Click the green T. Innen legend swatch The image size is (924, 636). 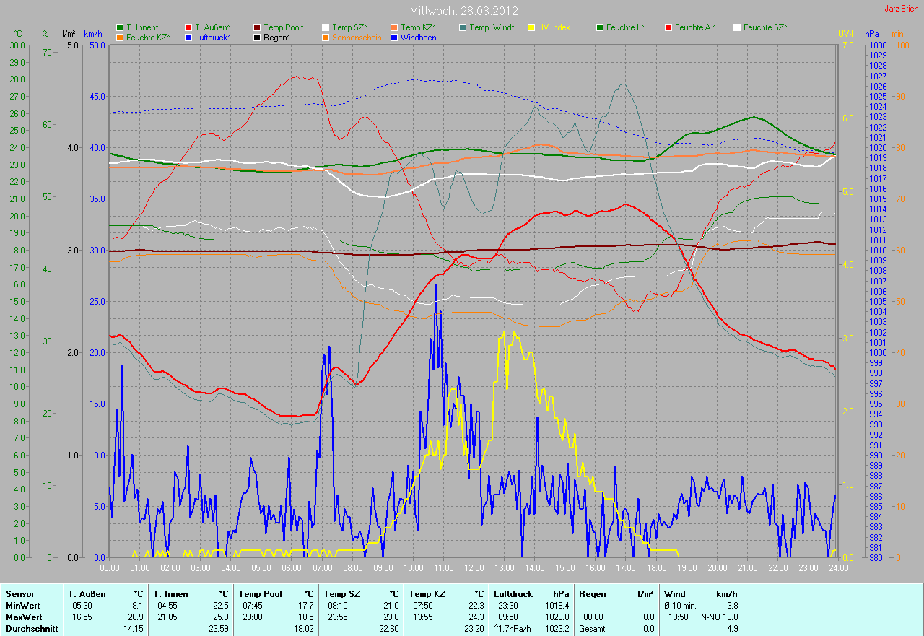tap(120, 27)
